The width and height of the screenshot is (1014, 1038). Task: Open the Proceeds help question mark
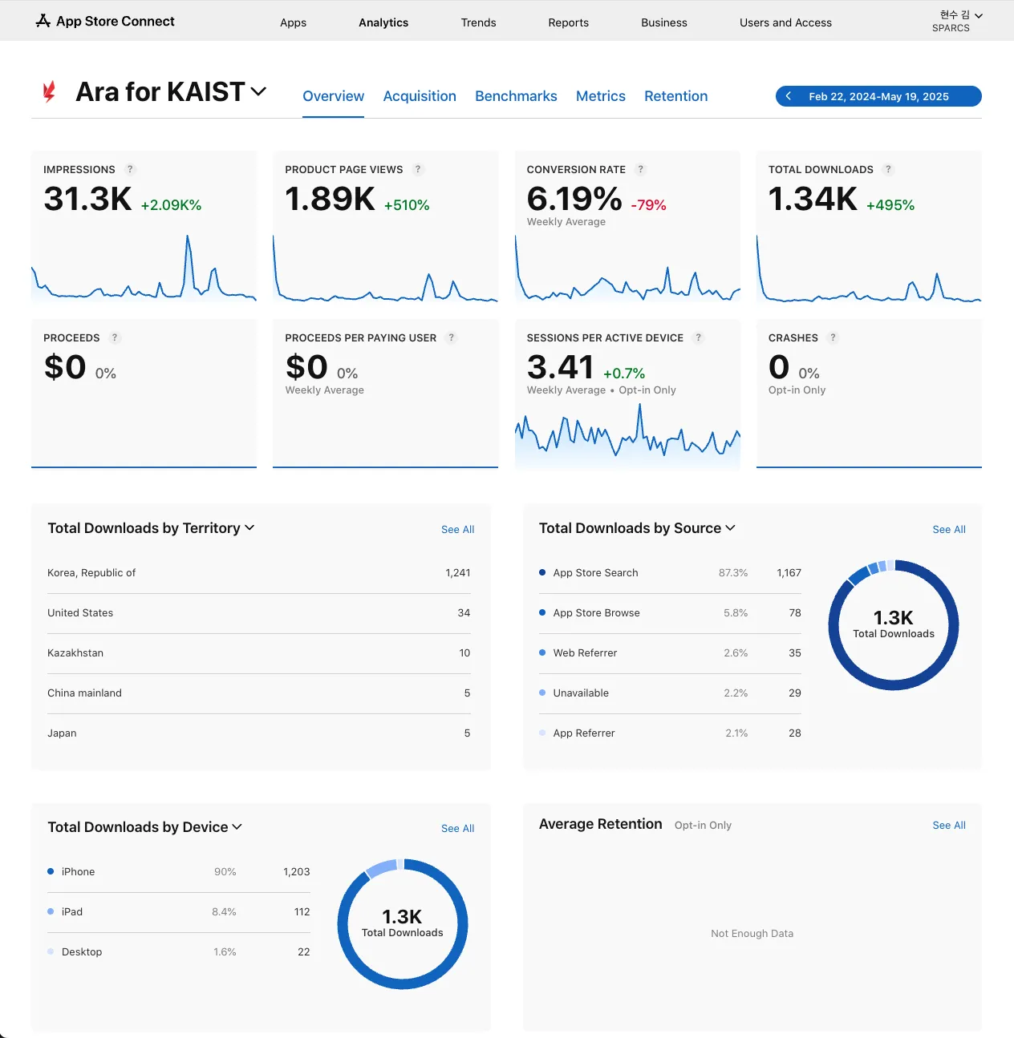pos(115,337)
